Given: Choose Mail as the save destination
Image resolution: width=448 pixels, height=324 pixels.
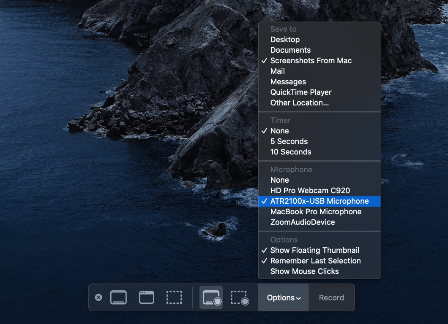Looking at the screenshot, I should point(278,71).
